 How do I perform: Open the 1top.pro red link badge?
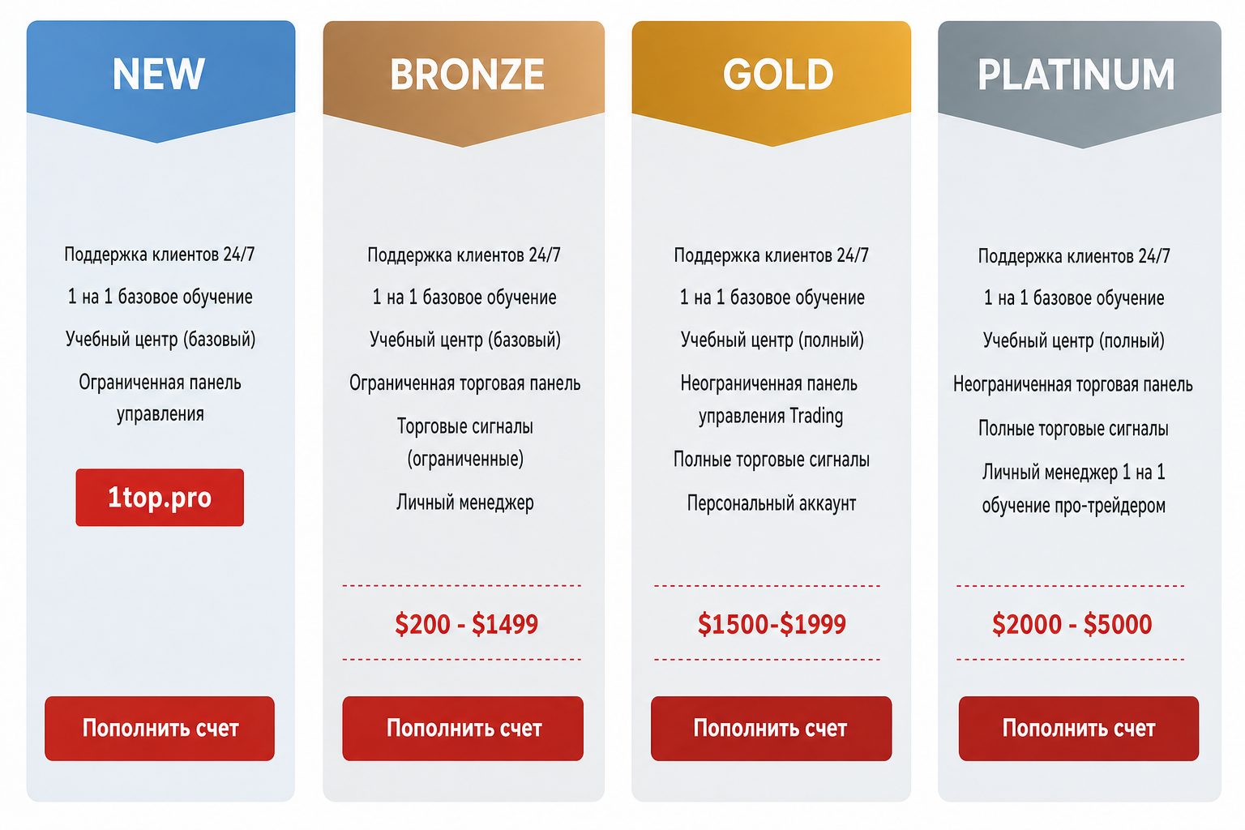pyautogui.click(x=160, y=498)
